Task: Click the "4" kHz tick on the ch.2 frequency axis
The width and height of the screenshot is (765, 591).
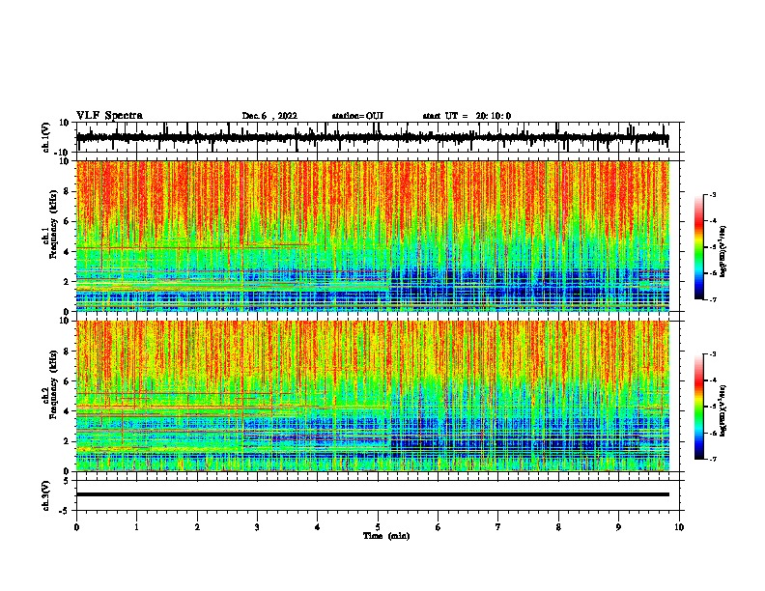Action: 67,411
